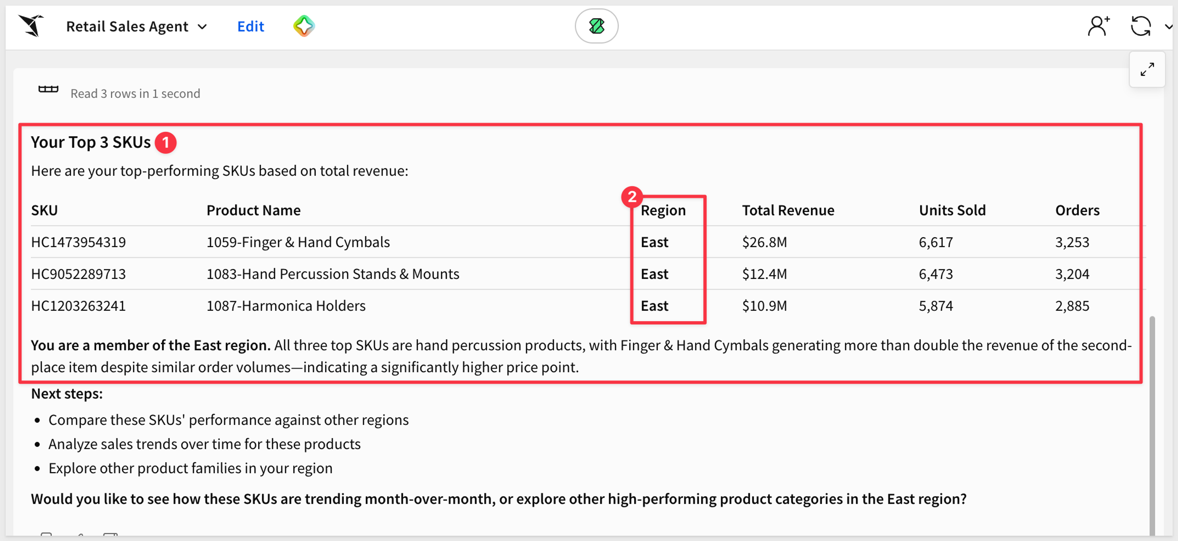
Task: Click the expand to fullscreen arrows icon
Action: (x=1147, y=70)
